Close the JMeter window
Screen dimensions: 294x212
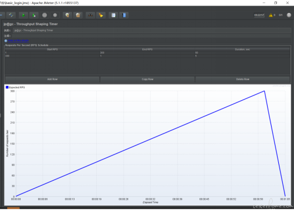point(287,3)
